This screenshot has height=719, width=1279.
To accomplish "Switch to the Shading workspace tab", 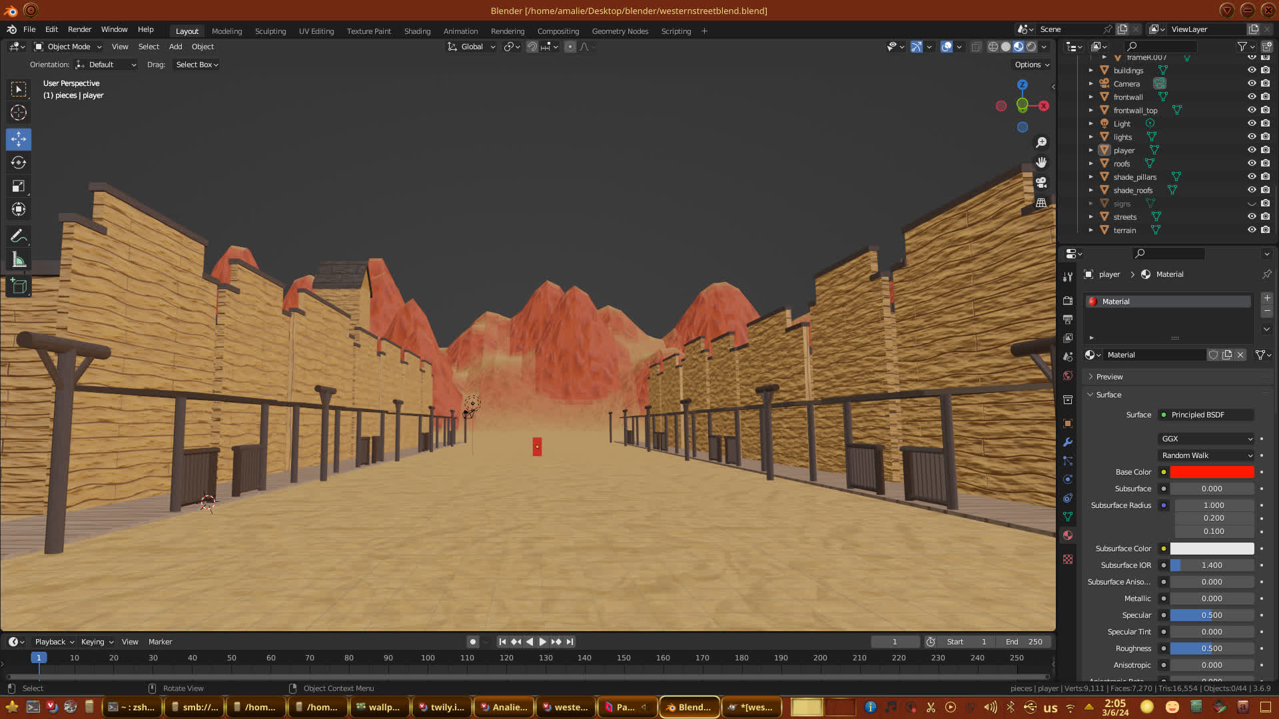I will tap(417, 31).
